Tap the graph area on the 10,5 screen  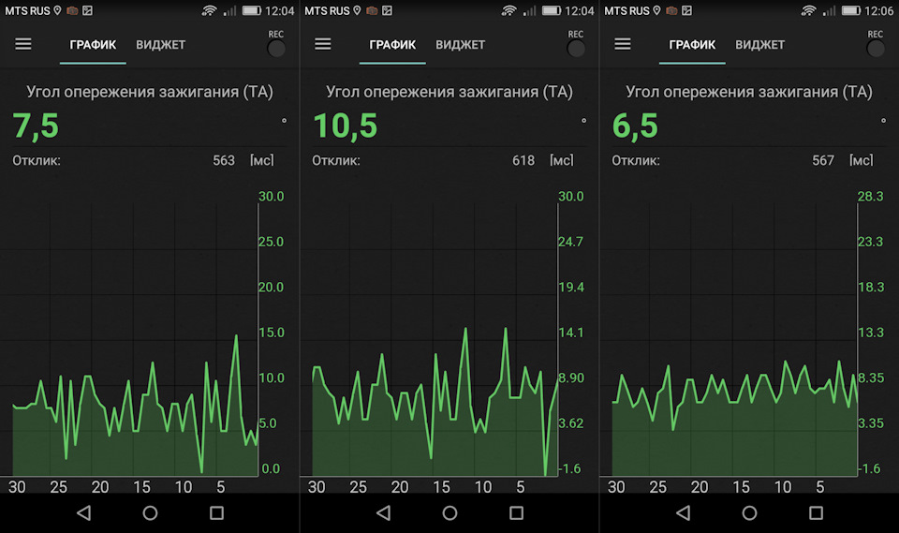pos(435,338)
